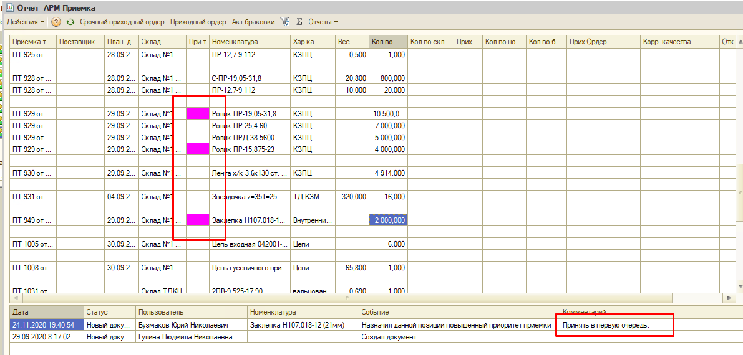Select cell Ролик ПР-25,4-60

(x=250, y=125)
